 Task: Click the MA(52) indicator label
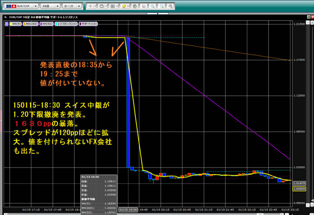point(46,24)
